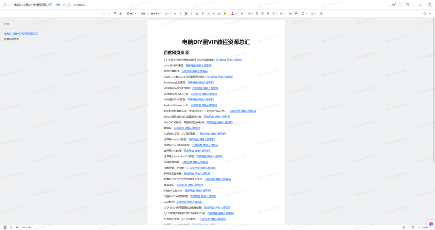The width and height of the screenshot is (435, 230).
Task: Star this document as favorite
Action: click(x=64, y=5)
